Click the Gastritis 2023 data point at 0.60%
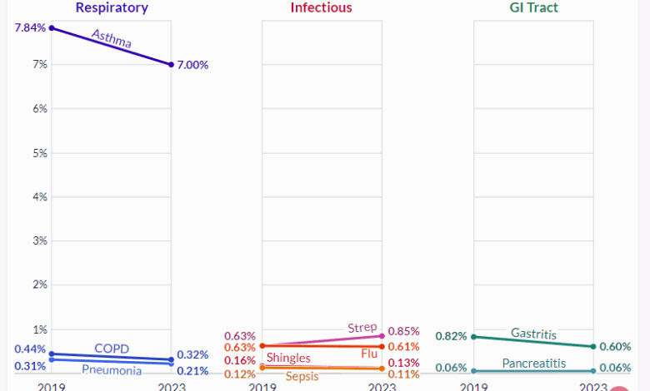Viewport: 650px width, 391px height. pos(593,346)
